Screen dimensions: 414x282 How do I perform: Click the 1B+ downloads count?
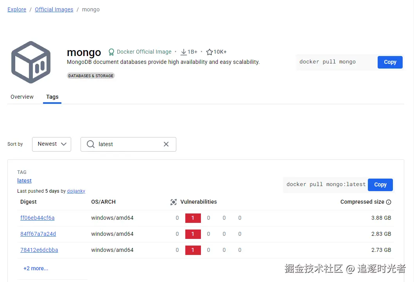pyautogui.click(x=192, y=52)
